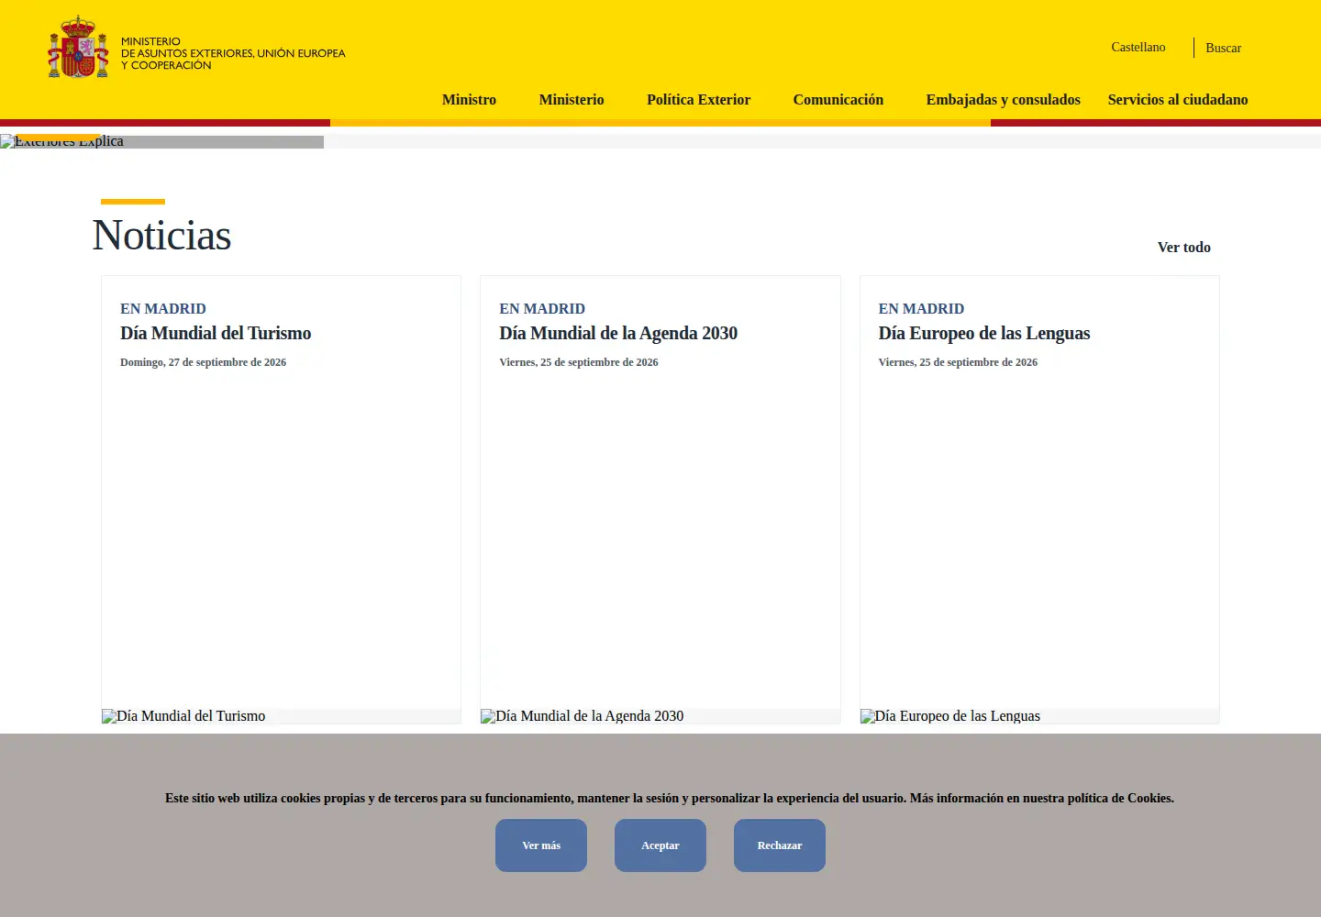This screenshot has width=1321, height=917.
Task: Reject cookies with the Rechazar button
Action: 780,845
